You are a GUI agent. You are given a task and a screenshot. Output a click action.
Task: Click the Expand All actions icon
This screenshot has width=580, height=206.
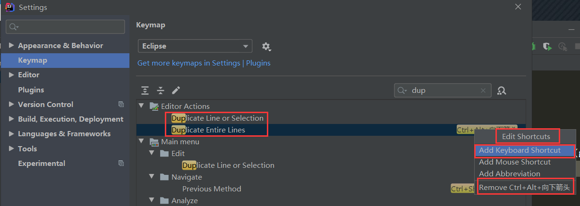click(145, 91)
